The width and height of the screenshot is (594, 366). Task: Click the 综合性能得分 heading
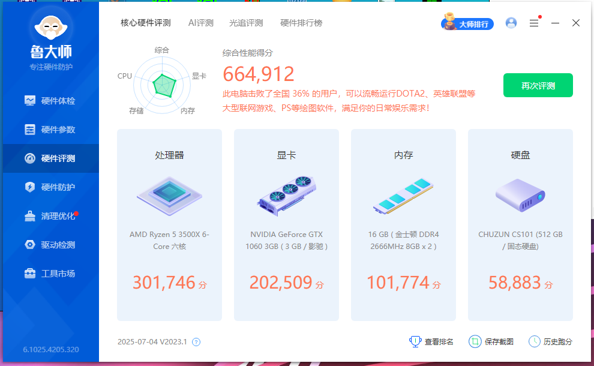pos(247,53)
